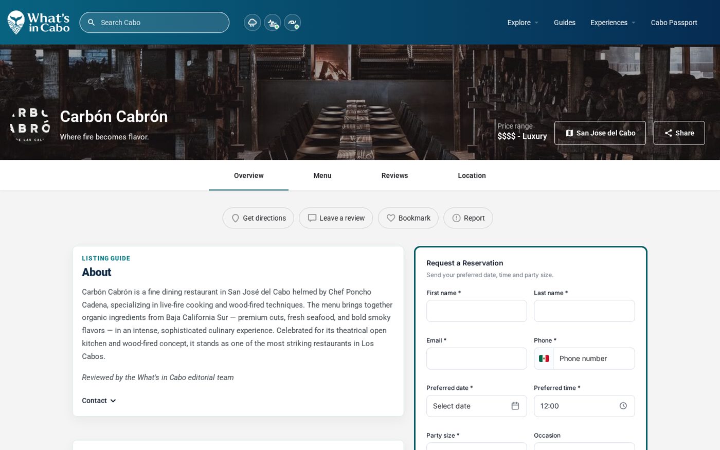The width and height of the screenshot is (720, 450).
Task: Focus the Search Cabo field
Action: pyautogui.click(x=154, y=23)
